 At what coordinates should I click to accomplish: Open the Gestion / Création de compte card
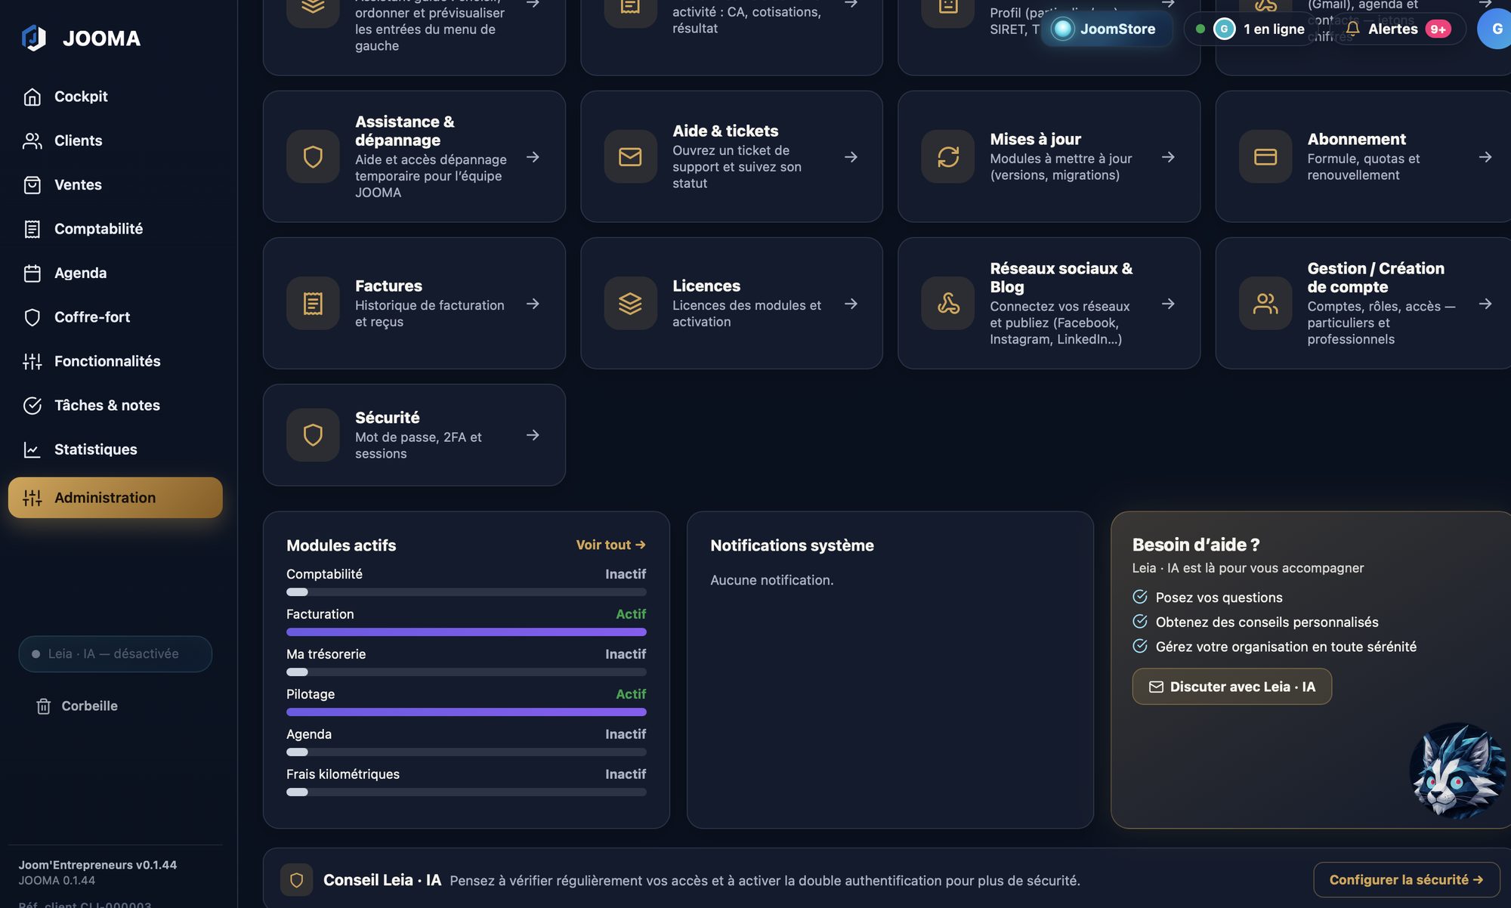(x=1364, y=304)
